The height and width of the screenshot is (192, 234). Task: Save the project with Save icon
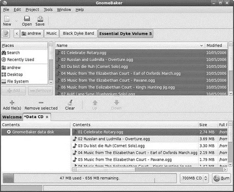40,21
